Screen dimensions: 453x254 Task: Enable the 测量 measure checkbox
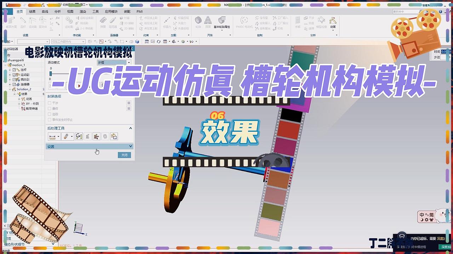50,109
